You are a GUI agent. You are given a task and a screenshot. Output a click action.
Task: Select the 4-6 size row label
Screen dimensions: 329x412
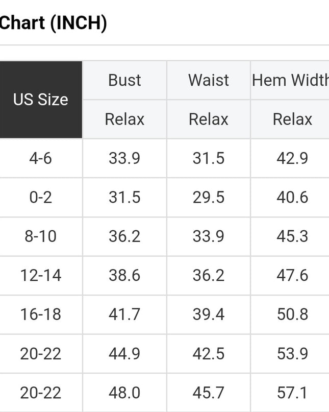click(41, 158)
